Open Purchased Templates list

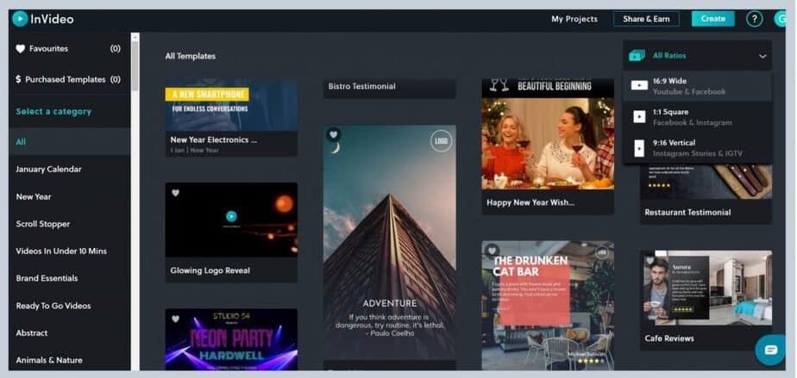click(x=69, y=79)
